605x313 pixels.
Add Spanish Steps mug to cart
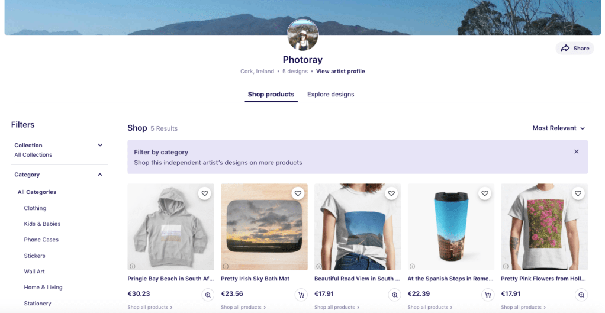tap(488, 295)
